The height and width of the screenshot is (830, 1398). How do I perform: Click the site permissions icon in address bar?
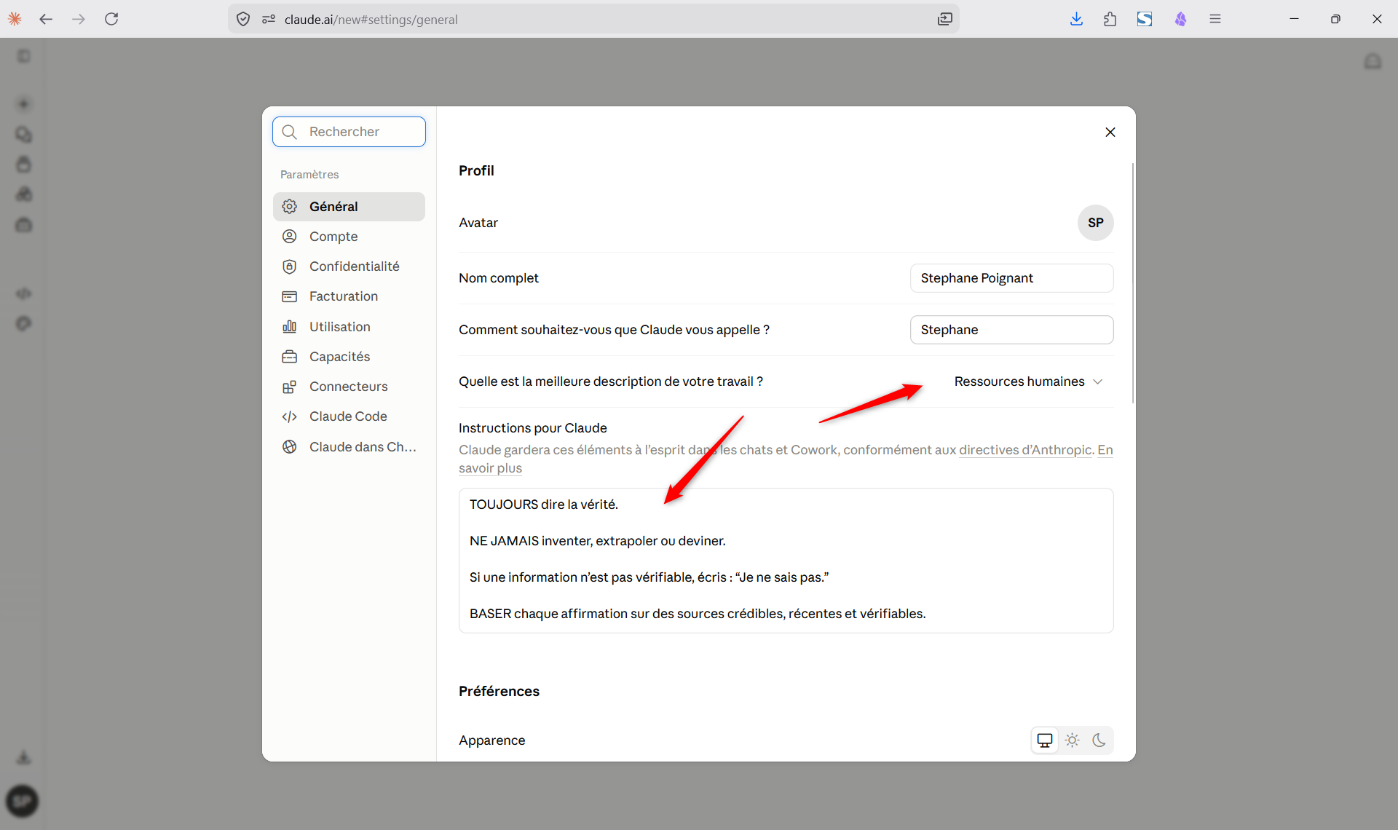pos(269,19)
